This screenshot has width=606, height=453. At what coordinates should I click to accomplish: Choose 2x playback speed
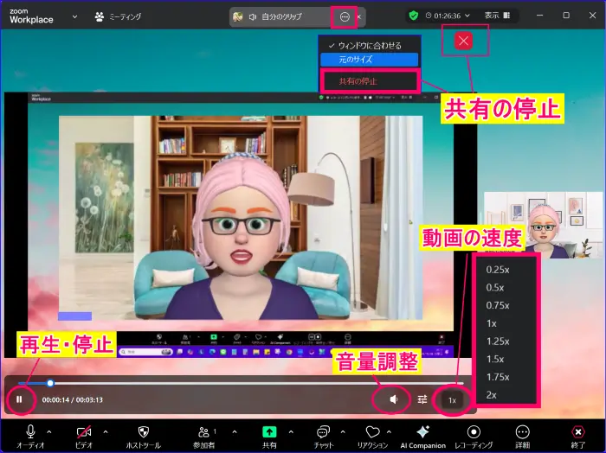click(492, 395)
